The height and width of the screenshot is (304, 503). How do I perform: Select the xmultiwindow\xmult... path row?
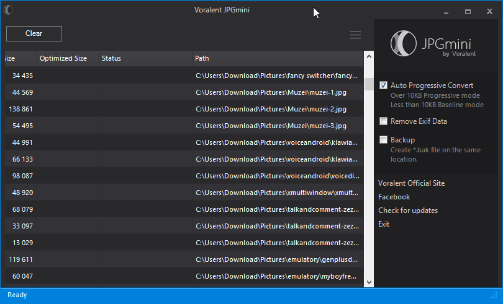point(184,193)
